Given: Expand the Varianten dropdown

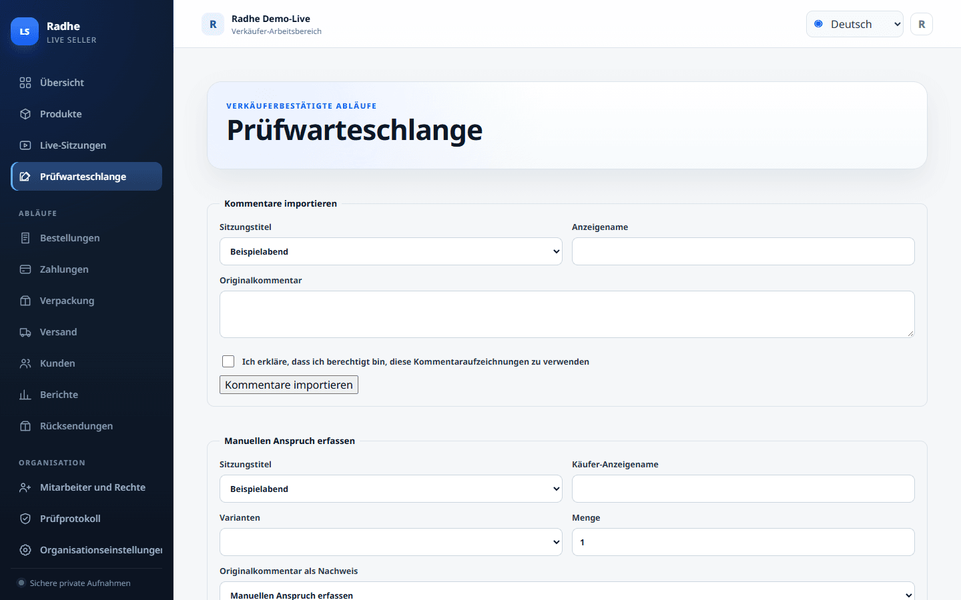Looking at the screenshot, I should pos(391,542).
